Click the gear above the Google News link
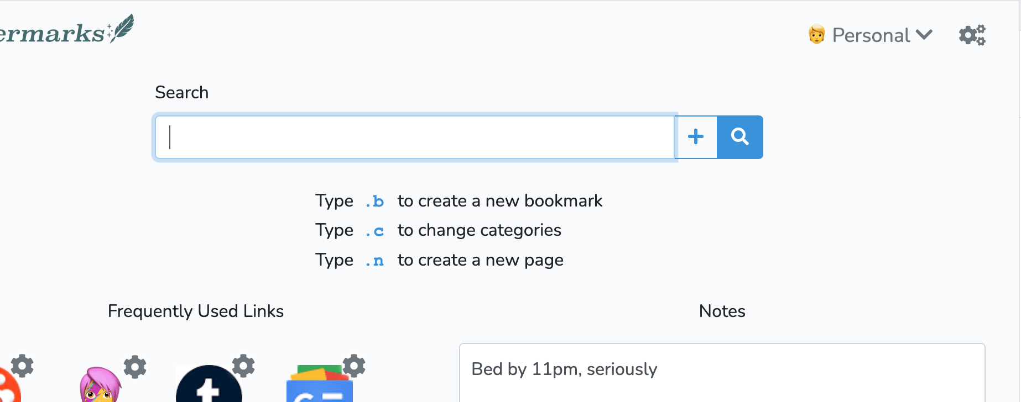1021x402 pixels. (x=354, y=366)
